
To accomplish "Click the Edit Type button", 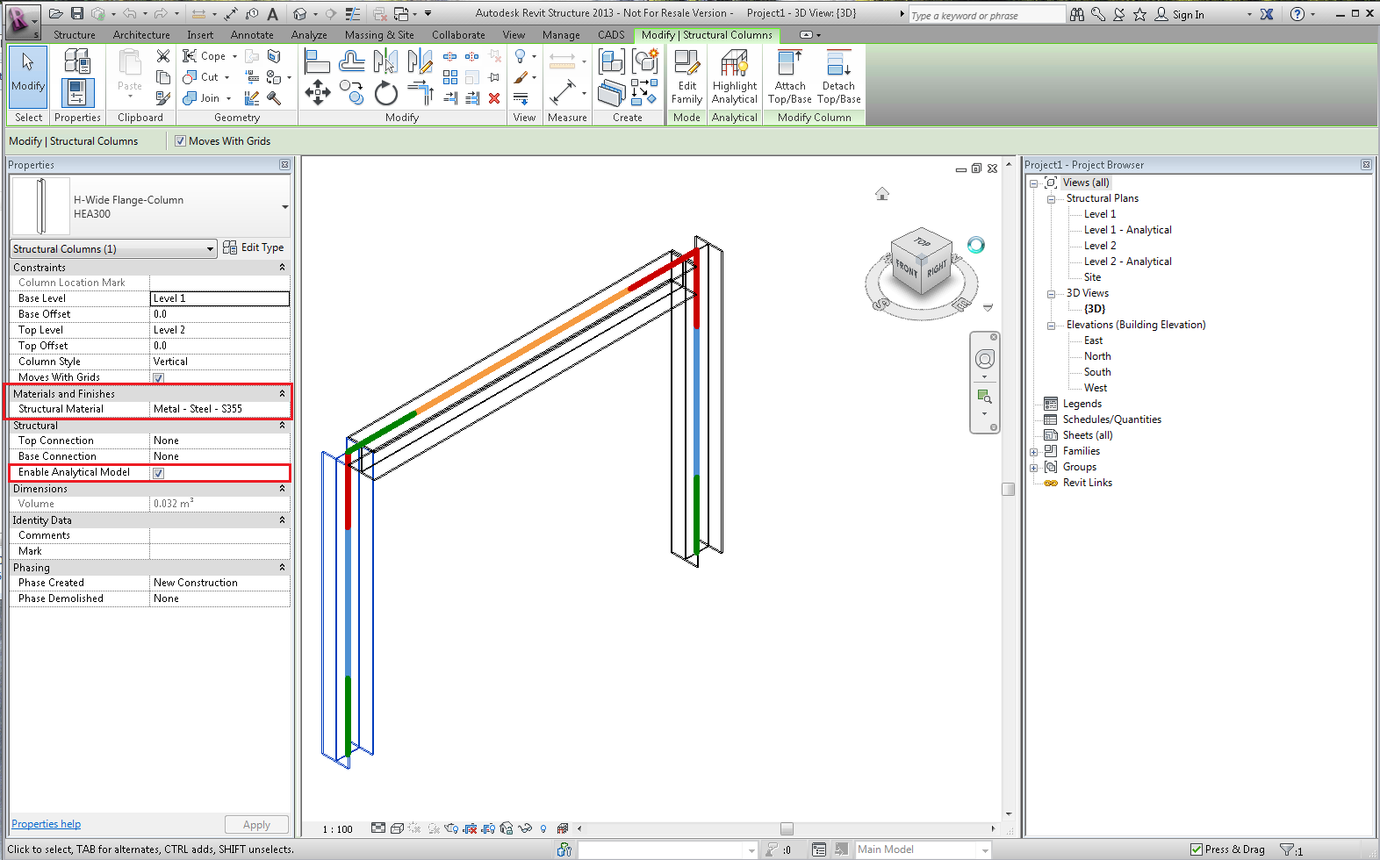I will 254,248.
